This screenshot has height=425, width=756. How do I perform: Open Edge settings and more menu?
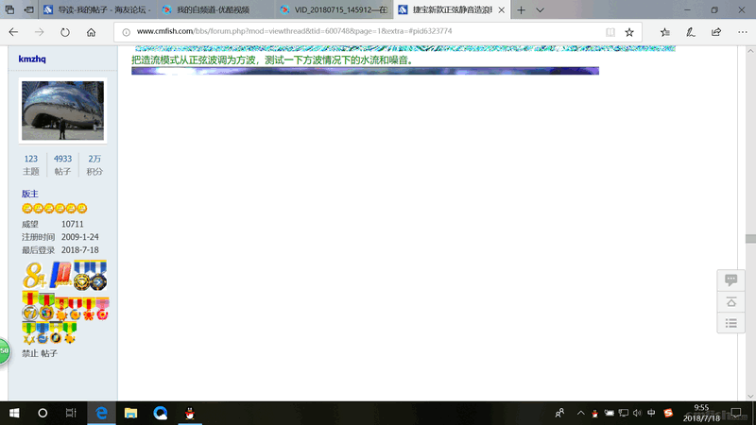coord(743,32)
